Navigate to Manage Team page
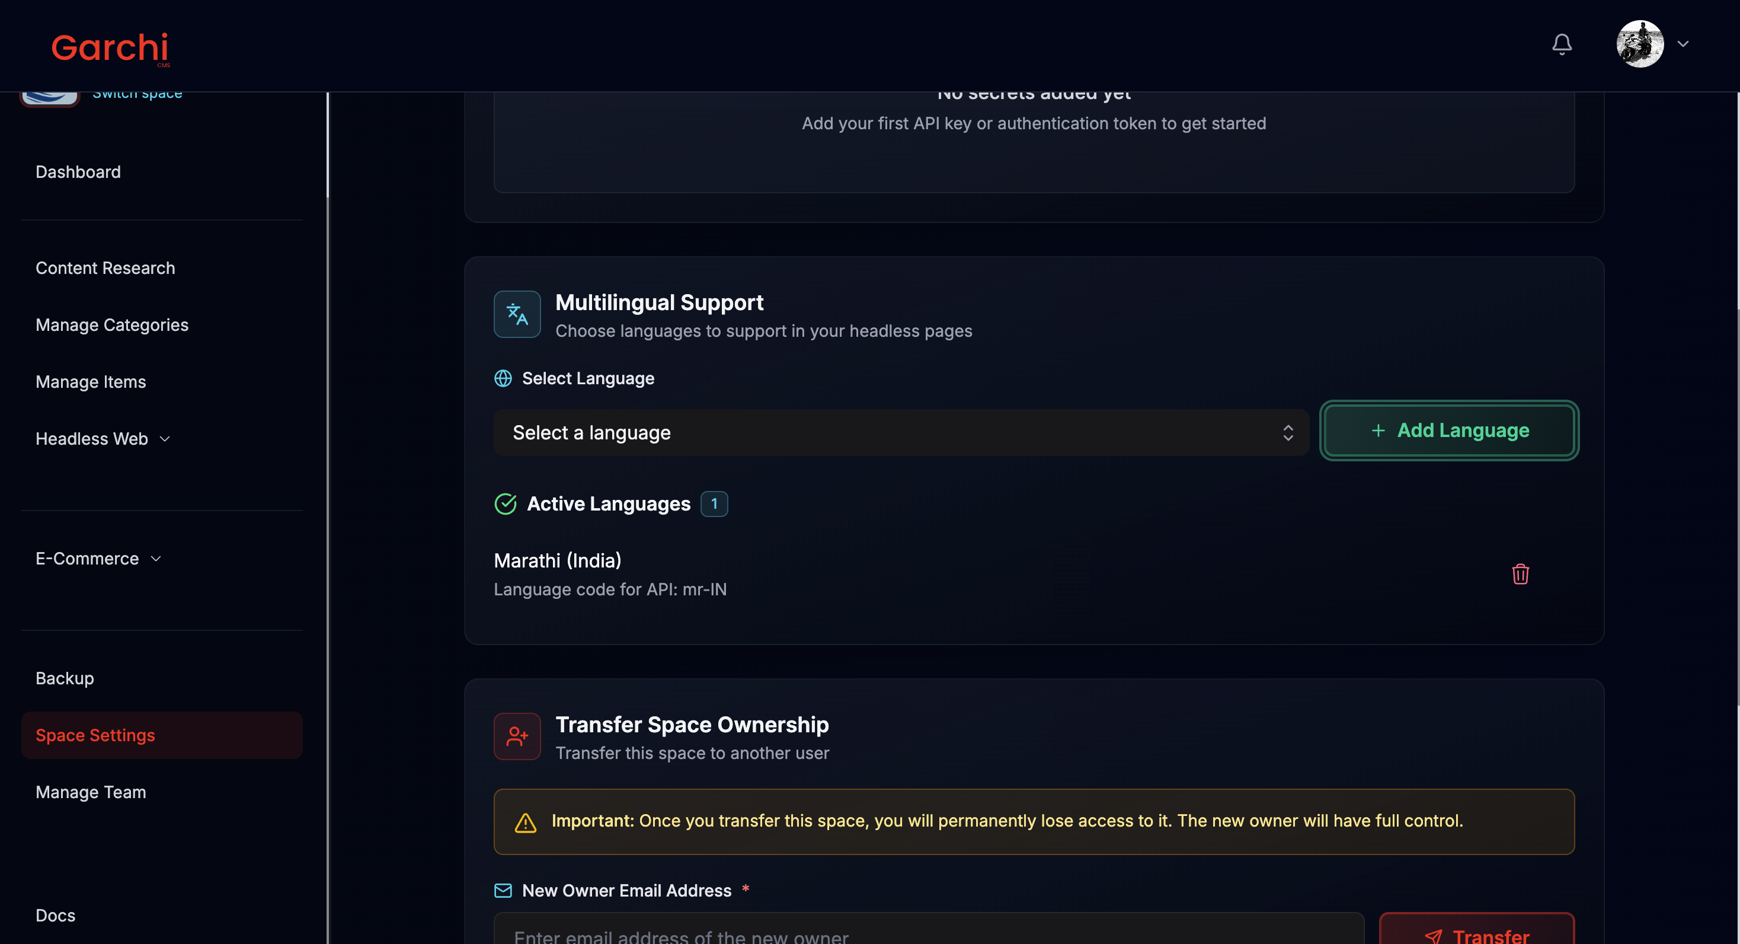This screenshot has width=1740, height=944. click(91, 792)
